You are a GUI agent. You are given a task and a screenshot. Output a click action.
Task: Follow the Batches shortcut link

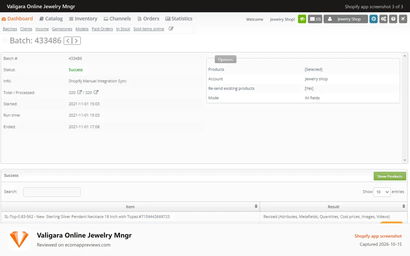point(10,29)
